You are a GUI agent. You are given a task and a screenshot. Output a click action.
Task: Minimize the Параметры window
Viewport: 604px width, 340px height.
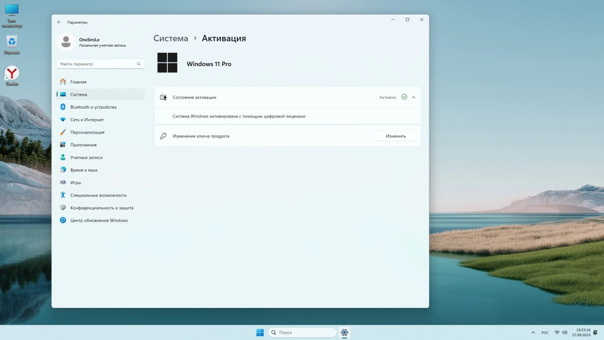pos(393,20)
